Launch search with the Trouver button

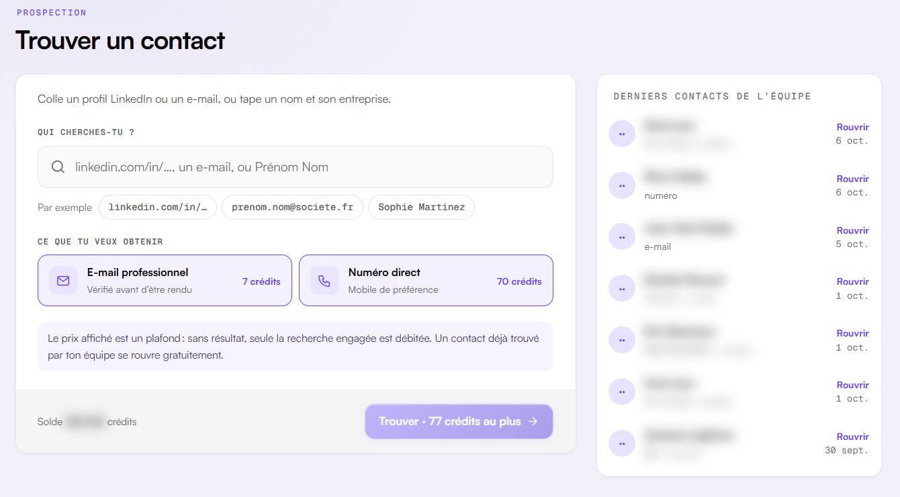pos(459,422)
